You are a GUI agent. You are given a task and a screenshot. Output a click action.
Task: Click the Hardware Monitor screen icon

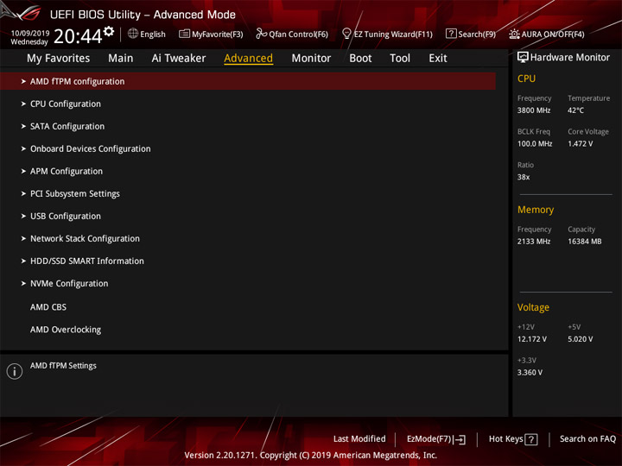(x=523, y=57)
